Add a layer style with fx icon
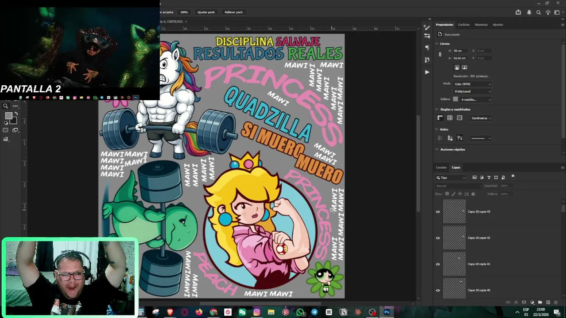Viewport: 566px width, 318px height. coord(516,303)
